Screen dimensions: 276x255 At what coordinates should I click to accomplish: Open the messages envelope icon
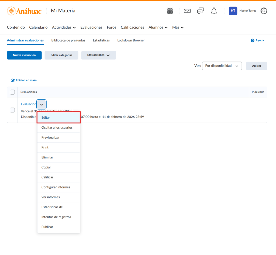[x=187, y=11]
